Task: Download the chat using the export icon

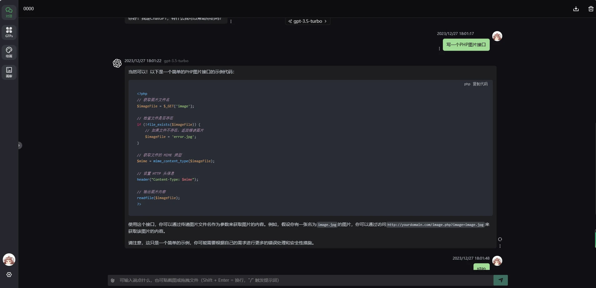Action: 576,9
